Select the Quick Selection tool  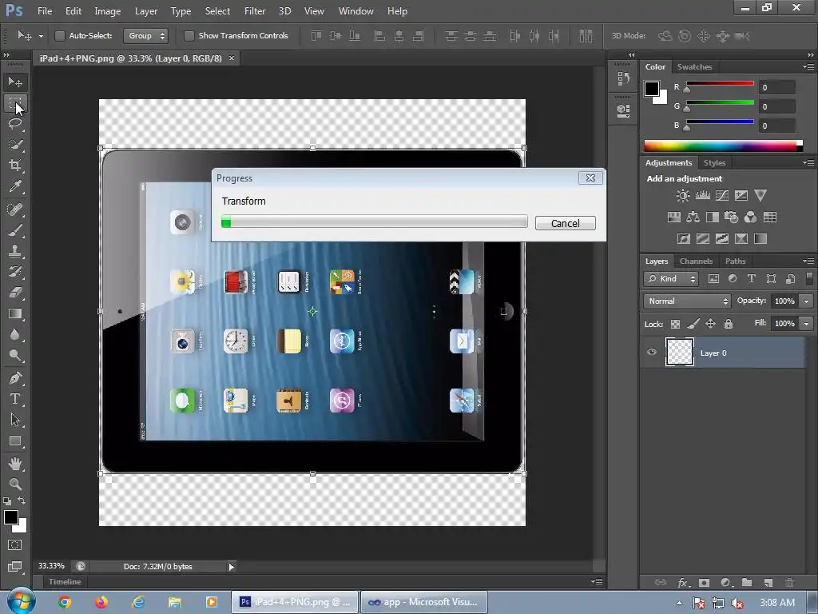[15, 145]
